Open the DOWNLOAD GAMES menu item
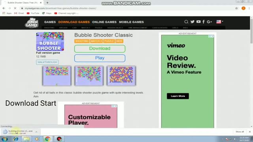The height and width of the screenshot is (142, 253). [74, 22]
